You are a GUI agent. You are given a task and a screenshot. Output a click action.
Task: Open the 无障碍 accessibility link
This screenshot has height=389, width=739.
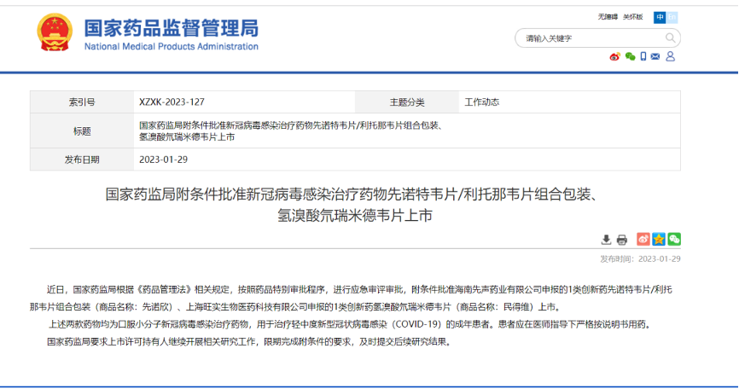pyautogui.click(x=608, y=17)
